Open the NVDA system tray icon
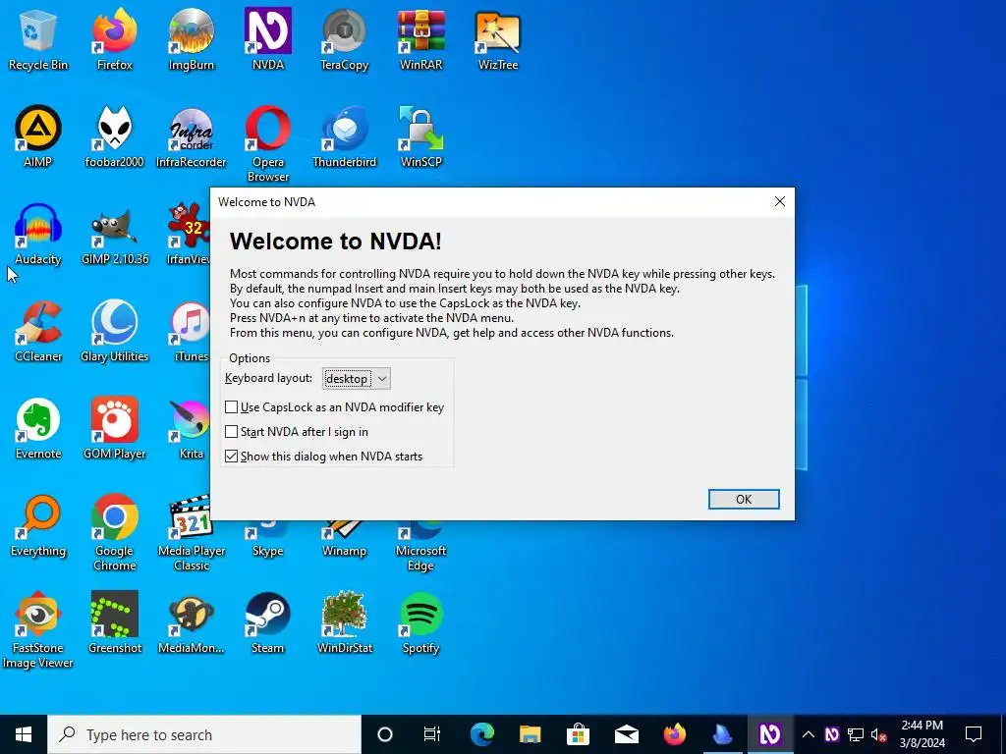This screenshot has width=1006, height=754. point(831,734)
